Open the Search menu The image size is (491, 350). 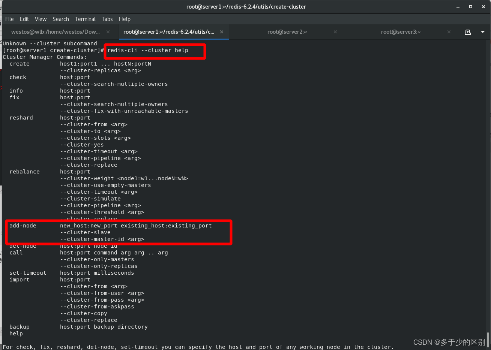point(61,19)
